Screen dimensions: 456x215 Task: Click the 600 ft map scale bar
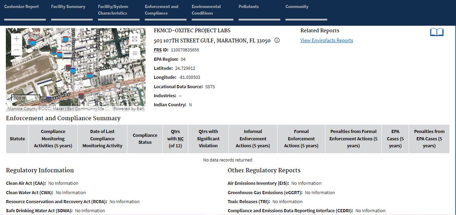[25, 98]
